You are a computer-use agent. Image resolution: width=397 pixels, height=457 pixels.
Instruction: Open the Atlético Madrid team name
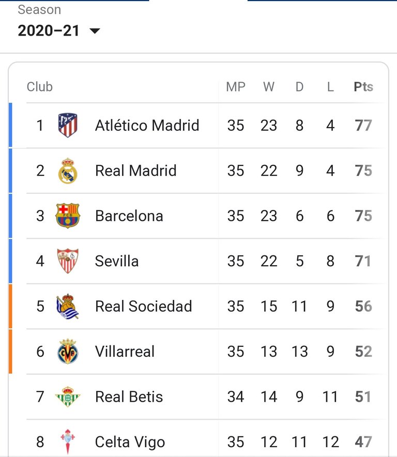(147, 126)
